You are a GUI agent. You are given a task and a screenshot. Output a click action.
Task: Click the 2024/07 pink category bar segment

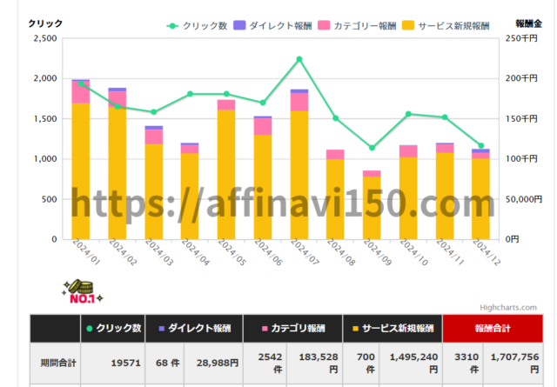click(299, 102)
